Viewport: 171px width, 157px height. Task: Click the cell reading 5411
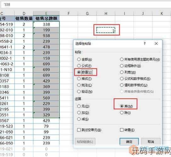pos(7,98)
